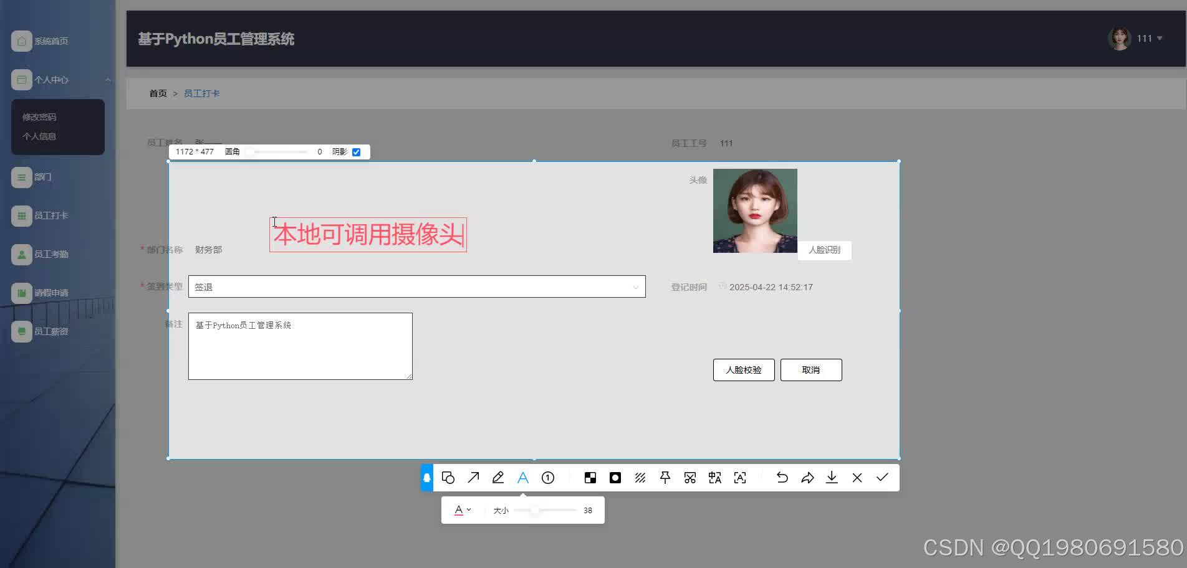The width and height of the screenshot is (1187, 568).
Task: Select the step number annotation tool
Action: click(547, 478)
